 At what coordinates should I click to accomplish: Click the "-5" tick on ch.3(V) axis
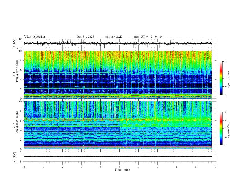[x=20, y=162]
